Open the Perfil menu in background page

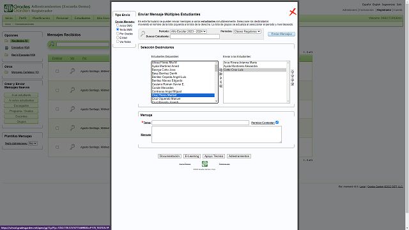pyautogui.click(x=22, y=18)
